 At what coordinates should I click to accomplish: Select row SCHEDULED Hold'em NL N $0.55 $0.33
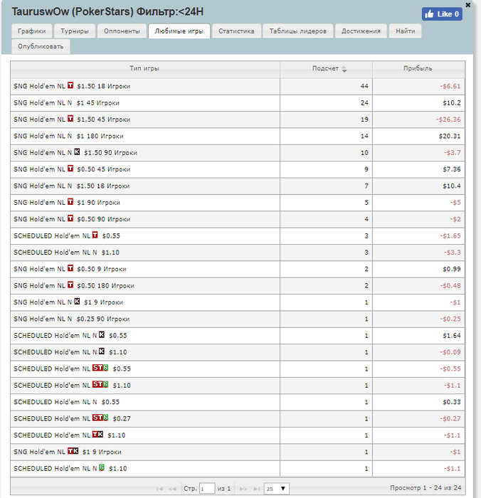(238, 402)
